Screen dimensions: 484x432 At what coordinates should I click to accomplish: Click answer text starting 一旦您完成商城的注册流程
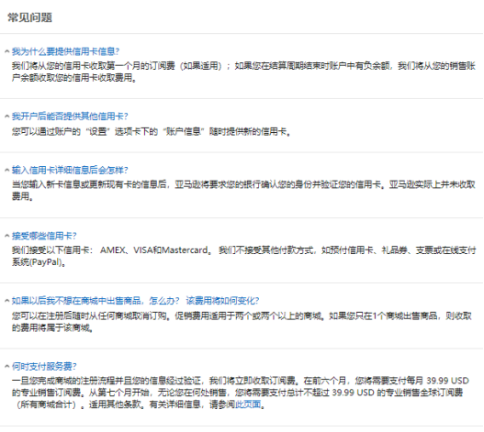[241, 393]
